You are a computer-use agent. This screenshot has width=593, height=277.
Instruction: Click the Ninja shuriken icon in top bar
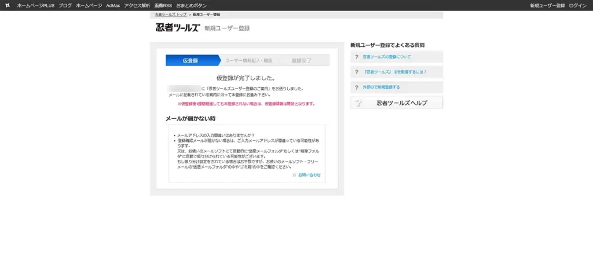7,5
